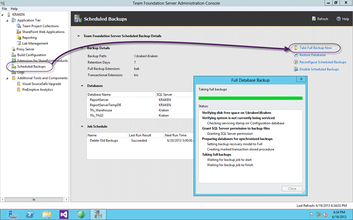Click the green shield taskbar icon
Viewport: 353px width, 220px height.
(x=81, y=215)
